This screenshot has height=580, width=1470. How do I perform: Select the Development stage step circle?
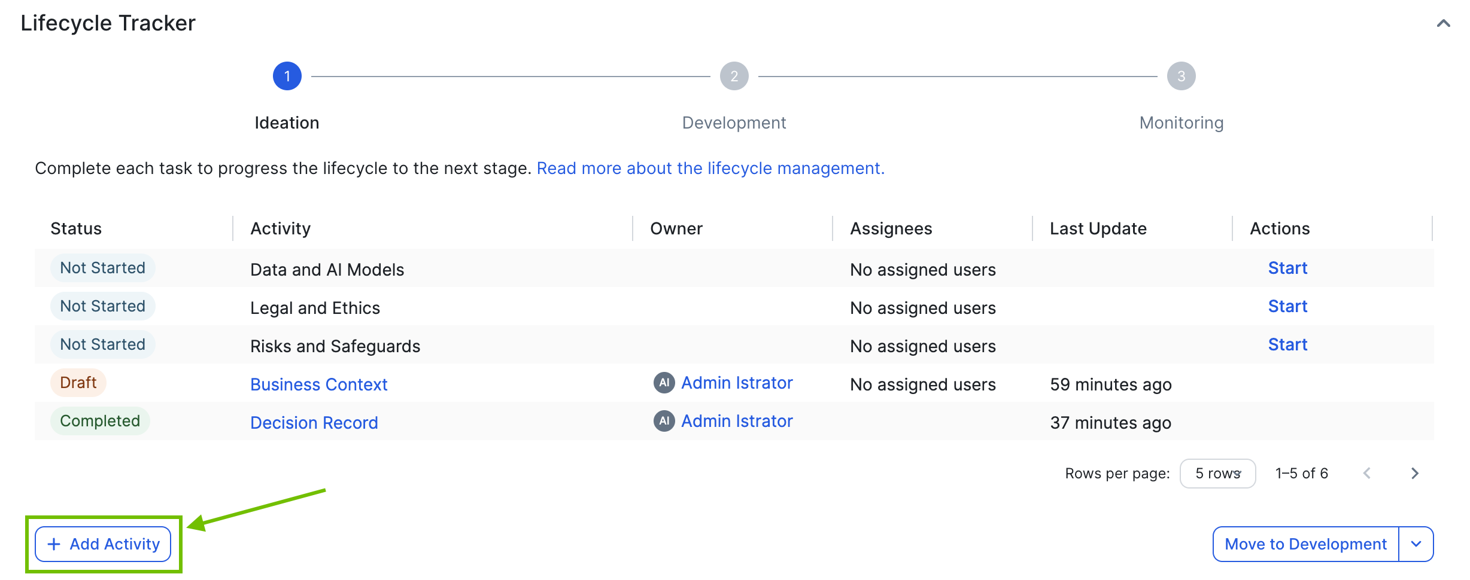pos(734,77)
